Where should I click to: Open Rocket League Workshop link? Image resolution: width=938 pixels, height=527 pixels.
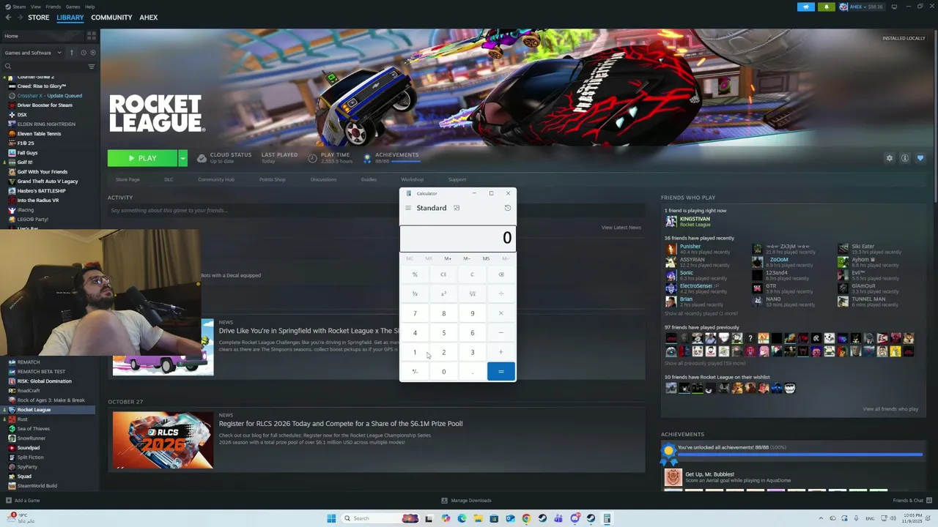point(412,179)
